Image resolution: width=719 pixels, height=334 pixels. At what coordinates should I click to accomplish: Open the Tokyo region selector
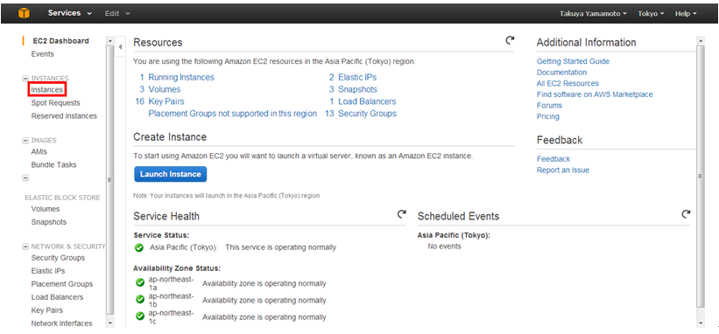click(x=651, y=14)
